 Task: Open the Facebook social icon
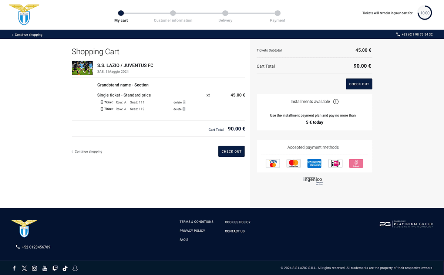point(14,268)
